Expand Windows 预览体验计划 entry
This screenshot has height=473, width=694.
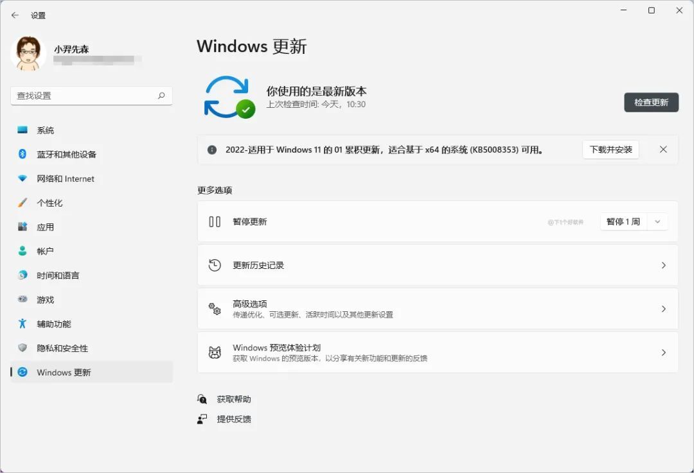click(x=664, y=352)
